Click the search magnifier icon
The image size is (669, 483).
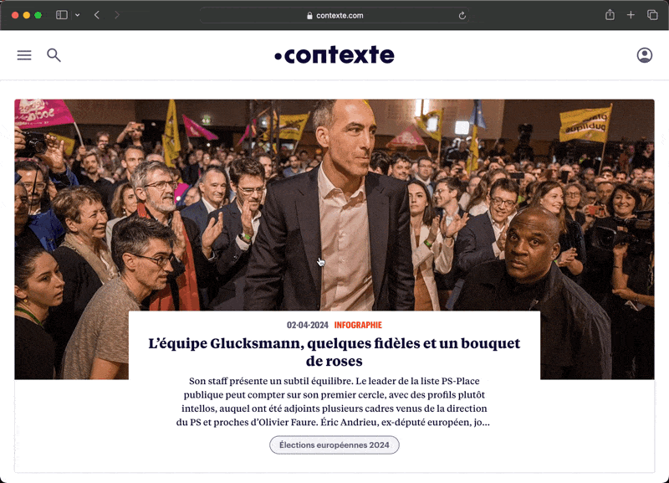pyautogui.click(x=54, y=55)
